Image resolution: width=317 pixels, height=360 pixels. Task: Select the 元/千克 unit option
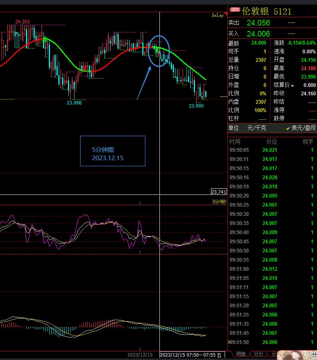tap(256, 128)
